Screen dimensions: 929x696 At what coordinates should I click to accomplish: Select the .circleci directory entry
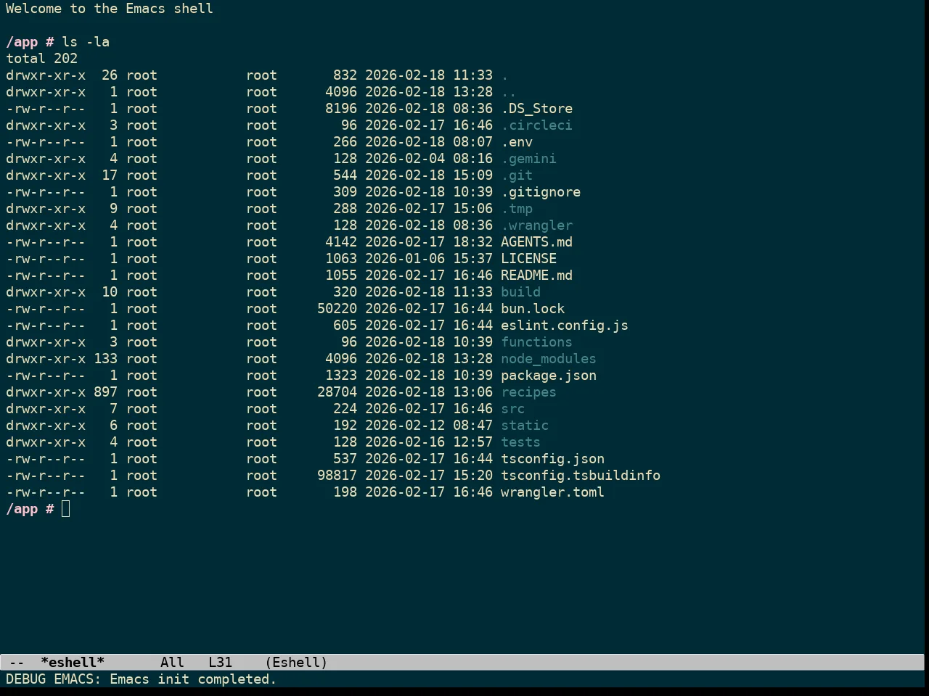(536, 125)
